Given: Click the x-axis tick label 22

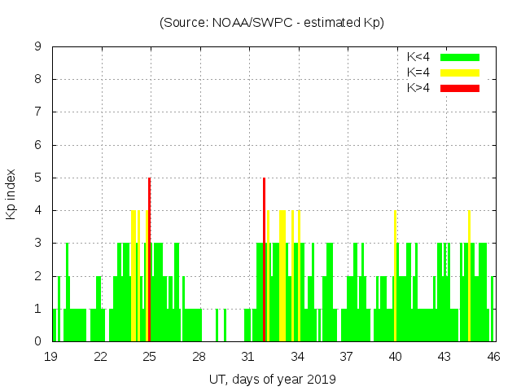Looking at the screenshot, I should [101, 356].
